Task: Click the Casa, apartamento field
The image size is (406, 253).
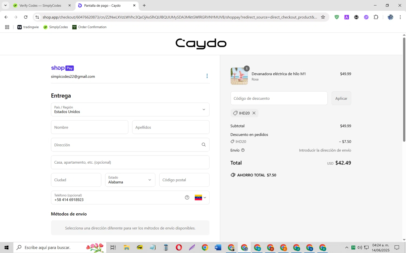Action: point(130,162)
